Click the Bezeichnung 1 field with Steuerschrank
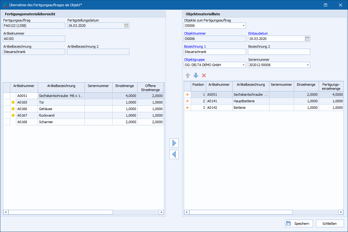The height and width of the screenshot is (232, 348). (x=215, y=52)
